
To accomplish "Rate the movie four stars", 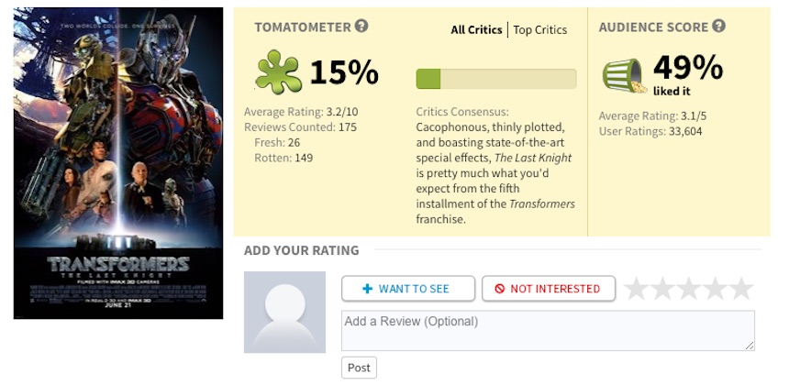I will 715,289.
